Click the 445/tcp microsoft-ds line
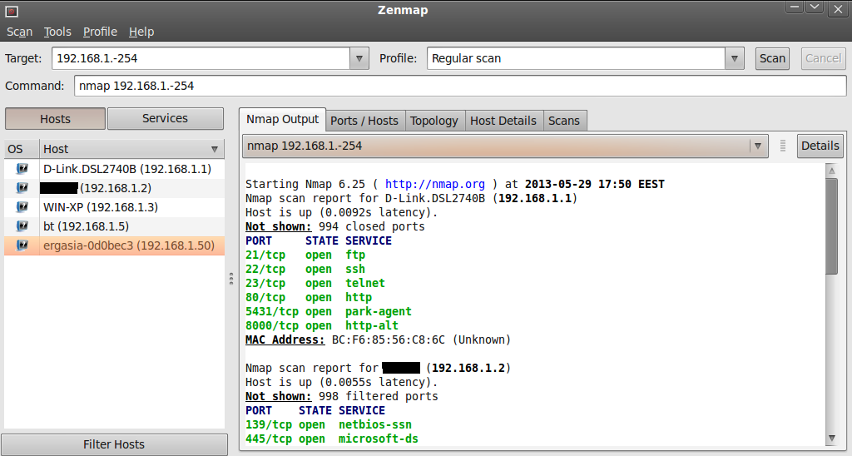 pyautogui.click(x=332, y=439)
